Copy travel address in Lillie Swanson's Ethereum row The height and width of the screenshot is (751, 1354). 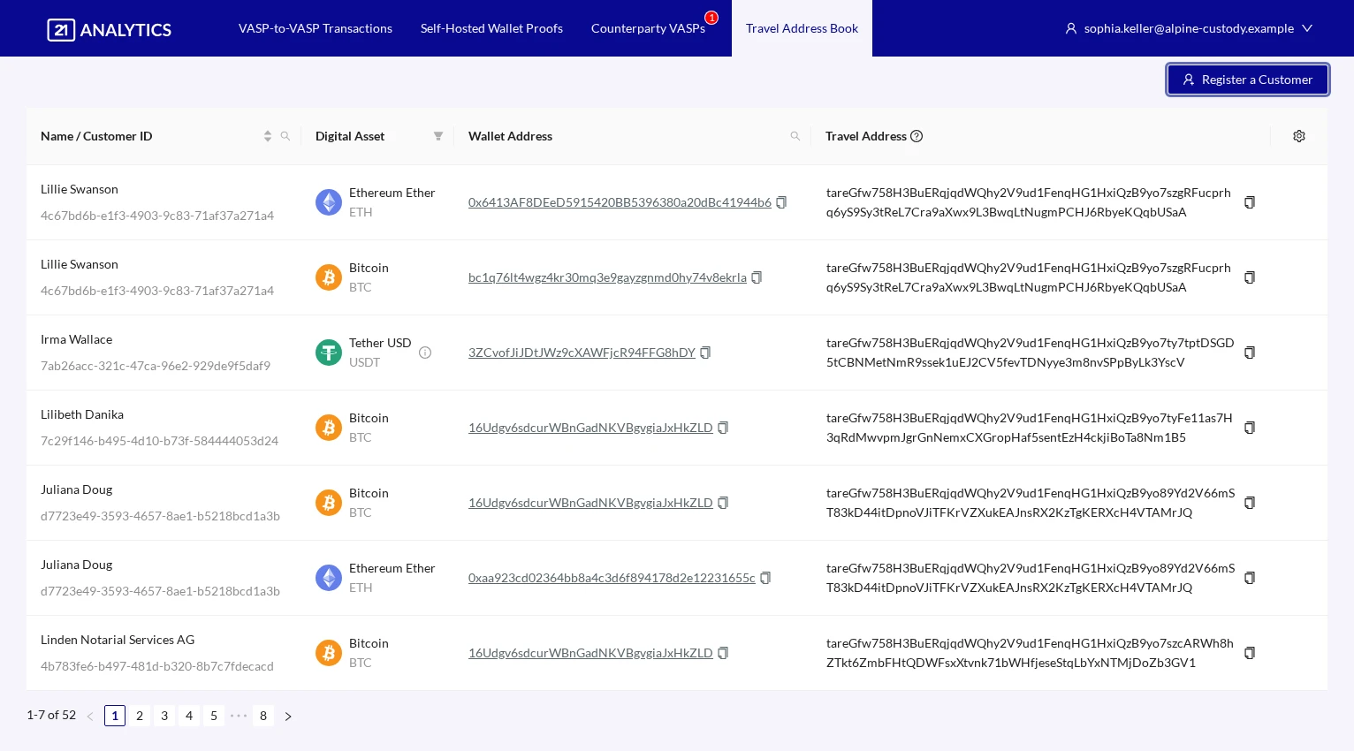(x=1250, y=202)
